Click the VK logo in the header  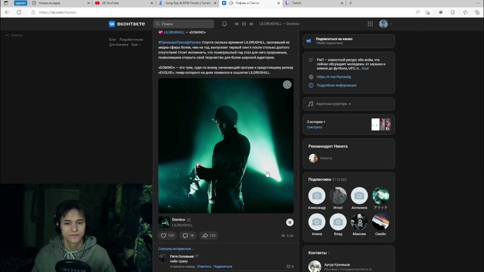pos(127,24)
